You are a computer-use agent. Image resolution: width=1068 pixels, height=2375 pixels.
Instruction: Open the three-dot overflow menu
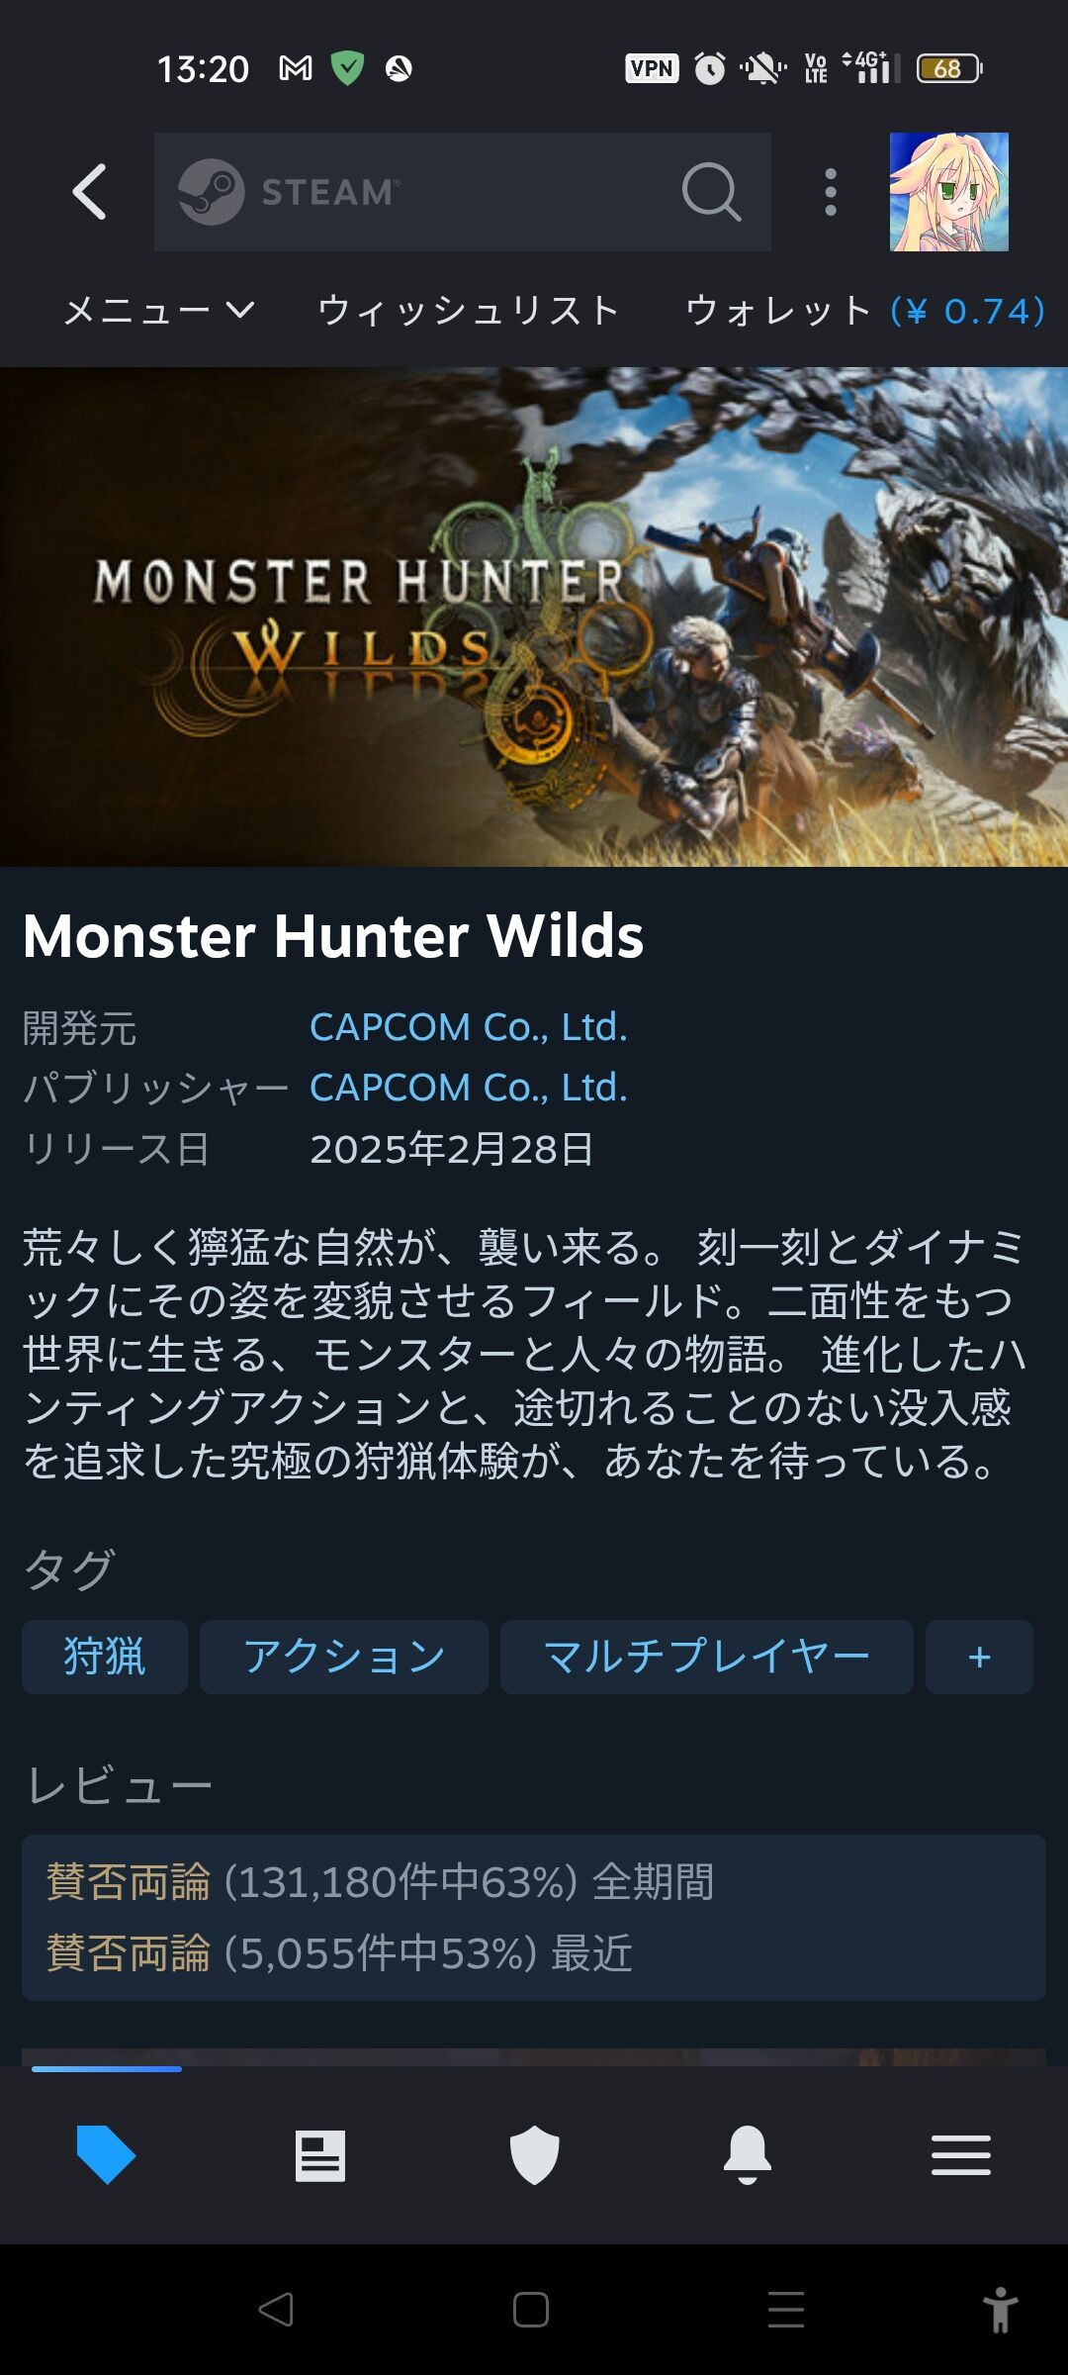click(x=831, y=192)
